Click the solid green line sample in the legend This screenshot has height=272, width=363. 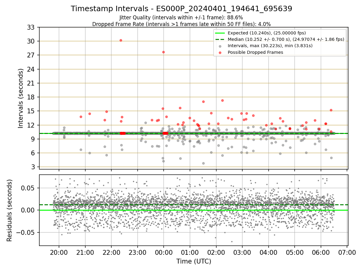coord(220,33)
